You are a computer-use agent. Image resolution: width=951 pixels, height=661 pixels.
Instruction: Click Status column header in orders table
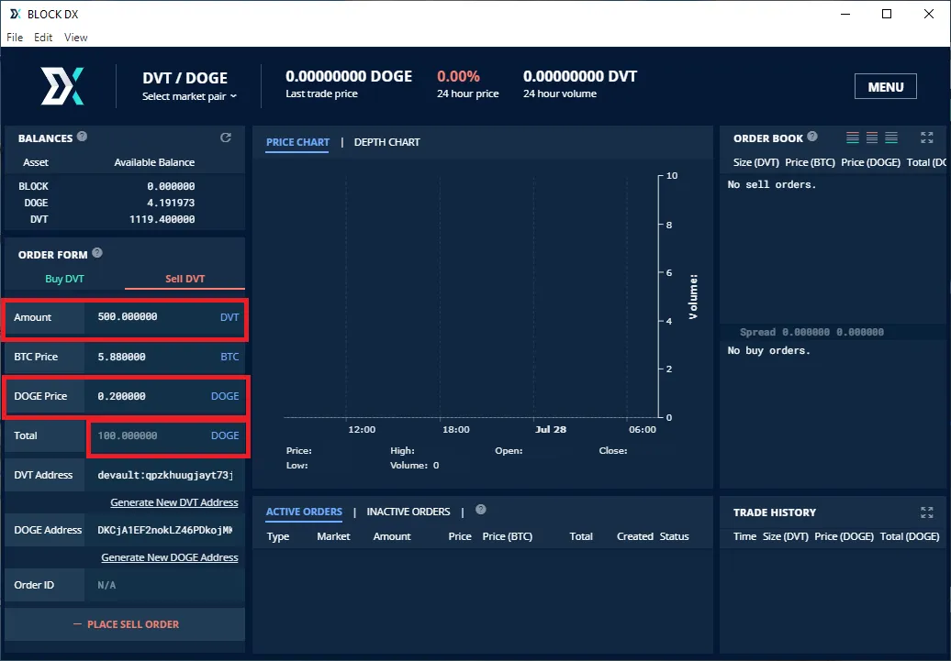[675, 537]
